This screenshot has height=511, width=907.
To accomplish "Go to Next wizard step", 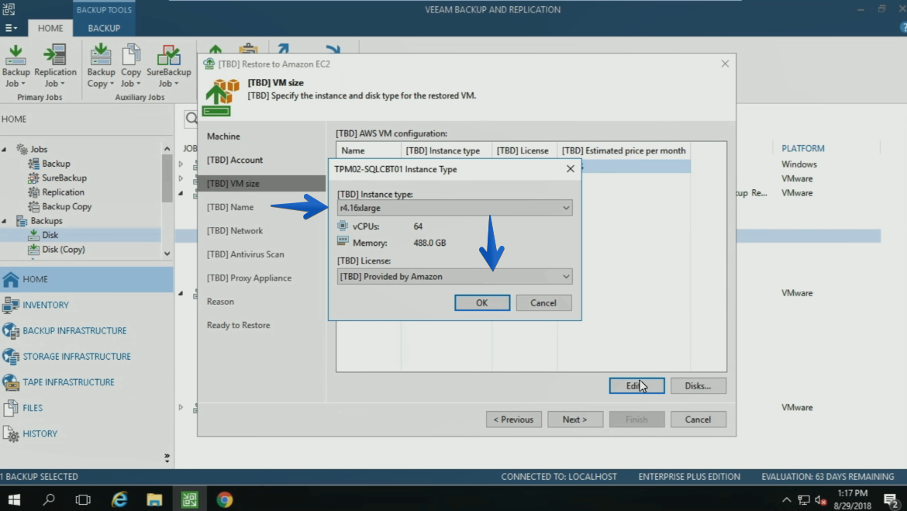I will [575, 420].
